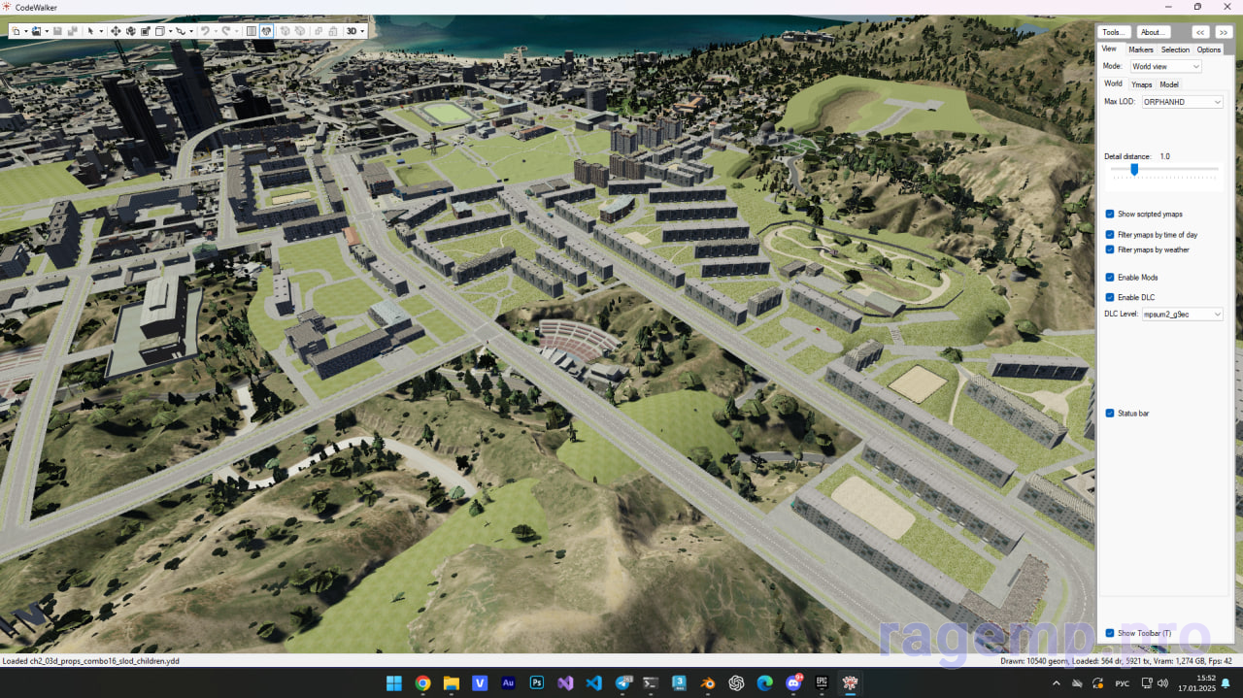Click the Tools... button
Screen dimensions: 1243x698
[1114, 32]
